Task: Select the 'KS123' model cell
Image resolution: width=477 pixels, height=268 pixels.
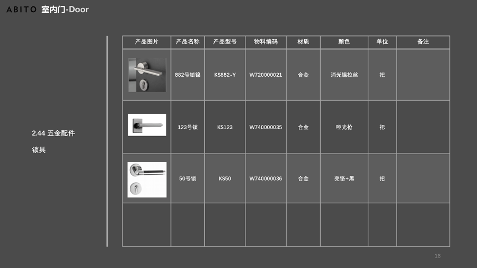Action: (x=225, y=127)
